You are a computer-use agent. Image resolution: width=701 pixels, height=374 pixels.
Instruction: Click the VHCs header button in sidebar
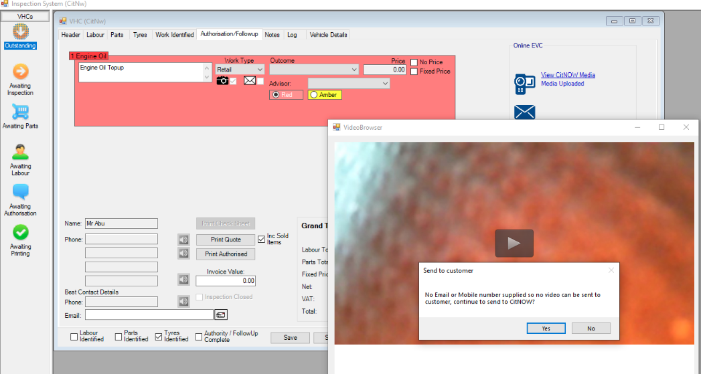[25, 17]
